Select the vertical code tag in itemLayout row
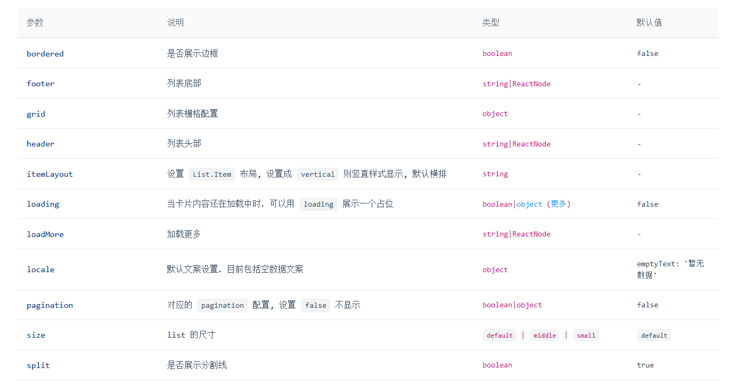 point(317,174)
